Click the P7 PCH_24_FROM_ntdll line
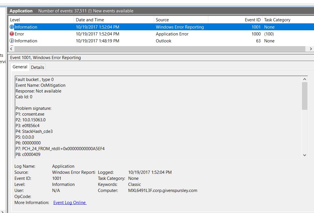This screenshot has width=314, height=213. [x=60, y=149]
